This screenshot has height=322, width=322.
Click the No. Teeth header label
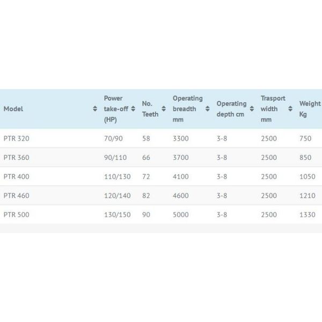click(x=150, y=109)
